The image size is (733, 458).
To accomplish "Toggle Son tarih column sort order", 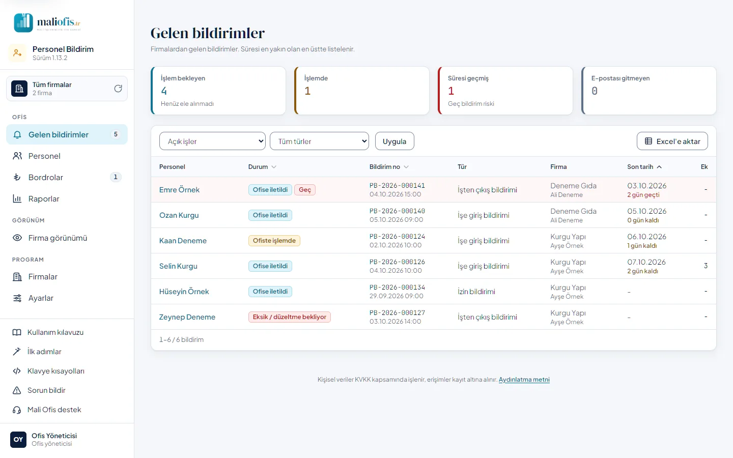I will click(x=644, y=167).
